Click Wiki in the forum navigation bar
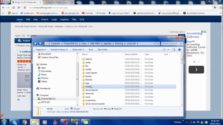The width and height of the screenshot is (223, 125). 28,19
